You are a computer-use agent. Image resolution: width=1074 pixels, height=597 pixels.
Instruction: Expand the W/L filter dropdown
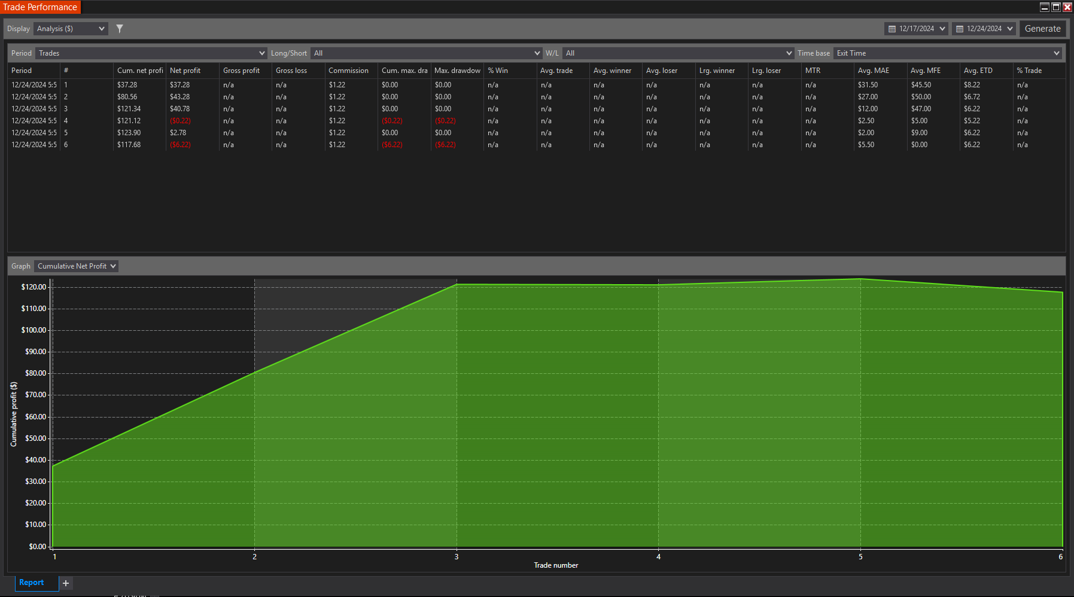[x=678, y=53]
